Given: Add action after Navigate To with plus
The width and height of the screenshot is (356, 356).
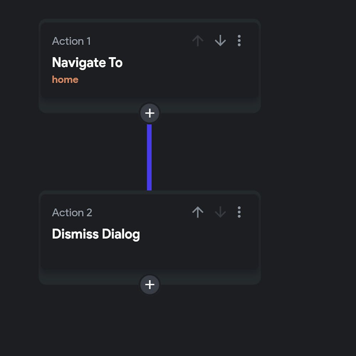Looking at the screenshot, I should (x=150, y=113).
